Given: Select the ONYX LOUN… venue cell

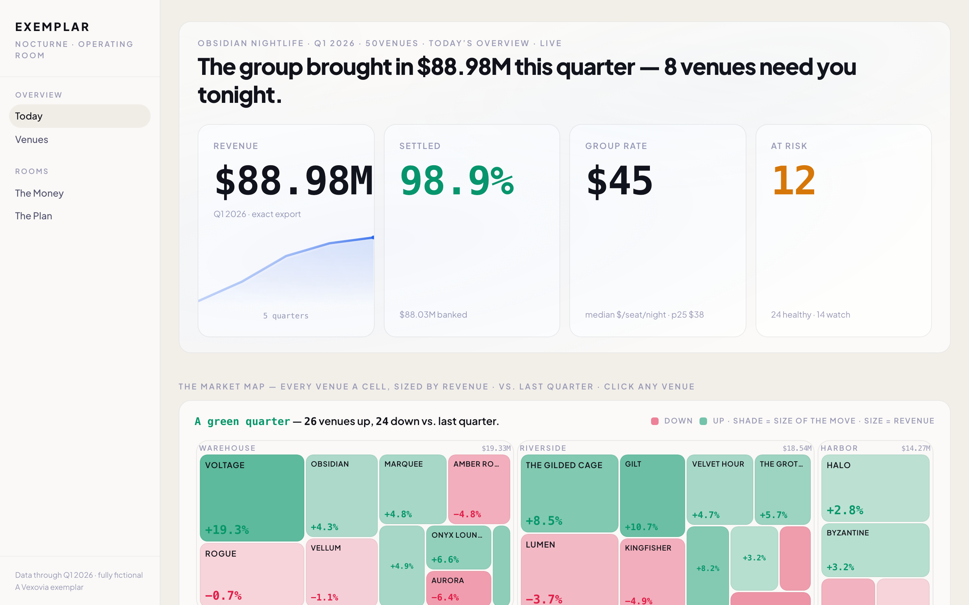Looking at the screenshot, I should pos(458,548).
